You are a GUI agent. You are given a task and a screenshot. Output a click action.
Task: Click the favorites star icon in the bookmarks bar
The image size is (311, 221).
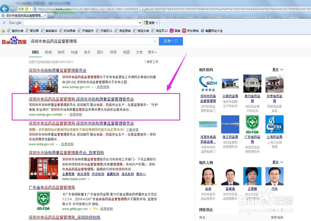pyautogui.click(x=3, y=31)
